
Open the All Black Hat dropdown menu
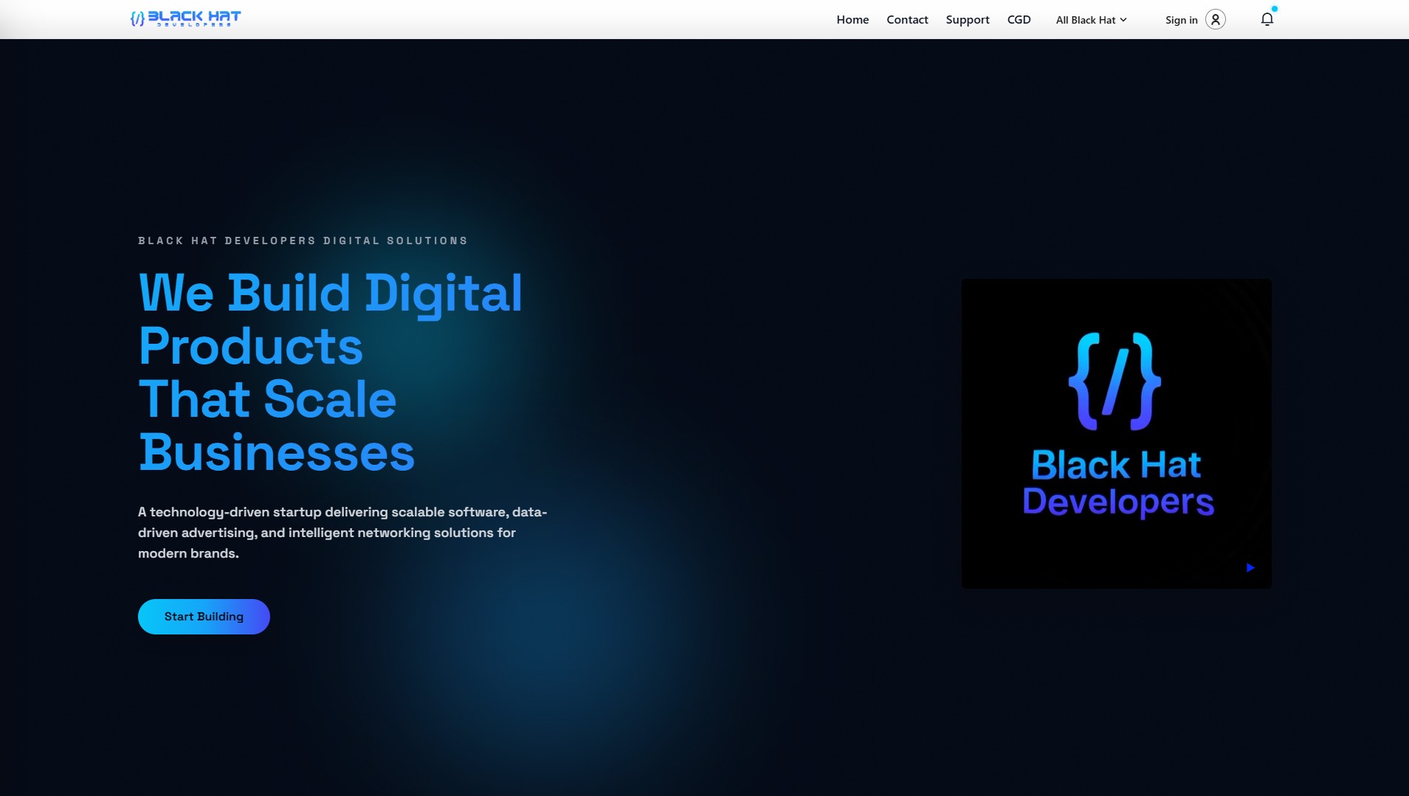coord(1085,20)
